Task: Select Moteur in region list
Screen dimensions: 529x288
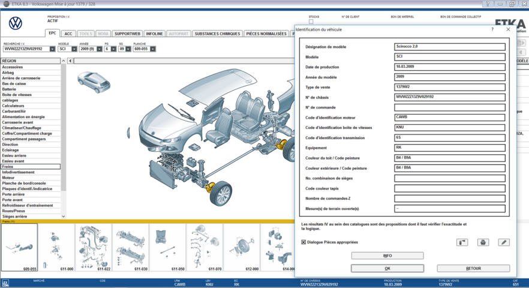Action: point(31,178)
